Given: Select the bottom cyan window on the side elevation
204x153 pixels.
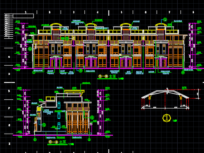Looking at the screenshot, I should 59,126.
